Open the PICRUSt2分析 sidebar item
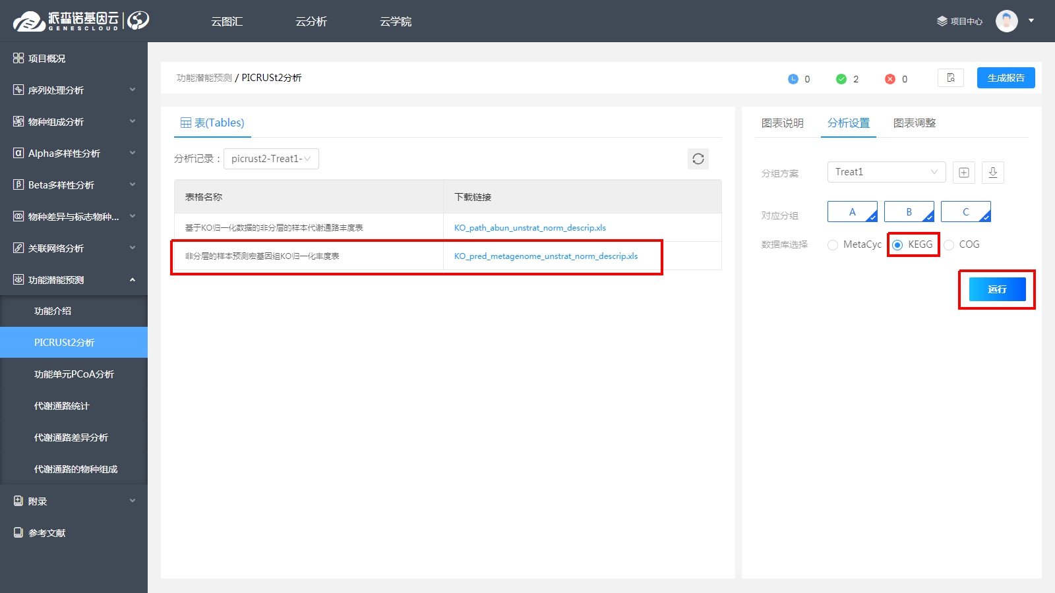Image resolution: width=1055 pixels, height=593 pixels. pyautogui.click(x=74, y=343)
